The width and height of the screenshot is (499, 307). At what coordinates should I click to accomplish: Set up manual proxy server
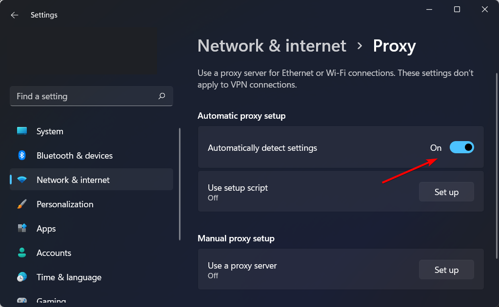click(446, 270)
